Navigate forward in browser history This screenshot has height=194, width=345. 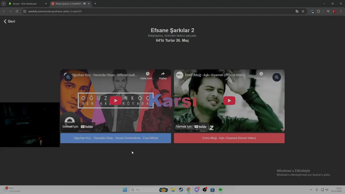coord(10,11)
